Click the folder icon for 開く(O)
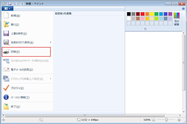Viewport: 187px width, 124px height. 6,24
